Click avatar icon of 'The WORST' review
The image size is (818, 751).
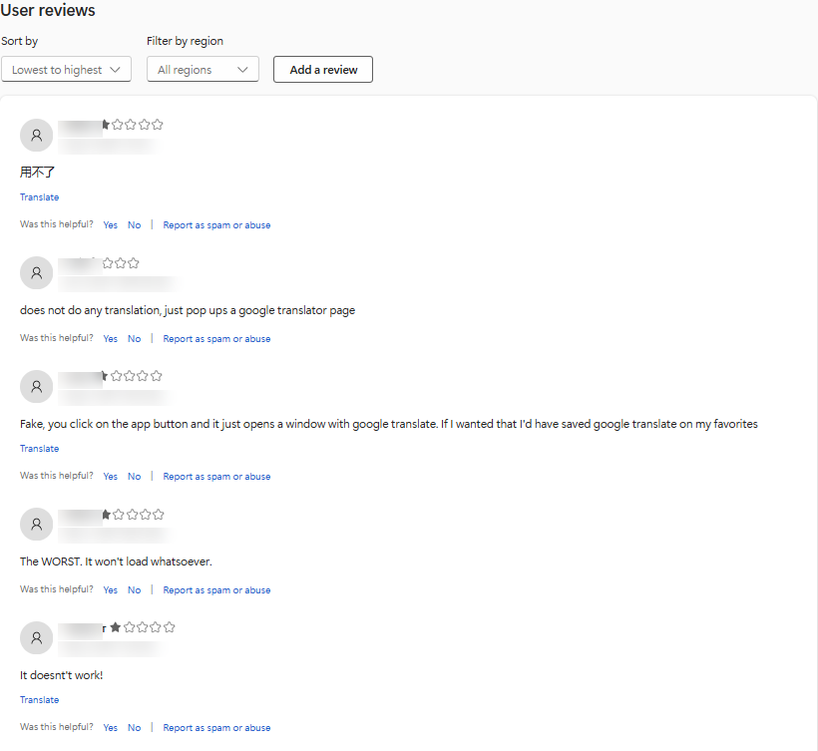37,525
